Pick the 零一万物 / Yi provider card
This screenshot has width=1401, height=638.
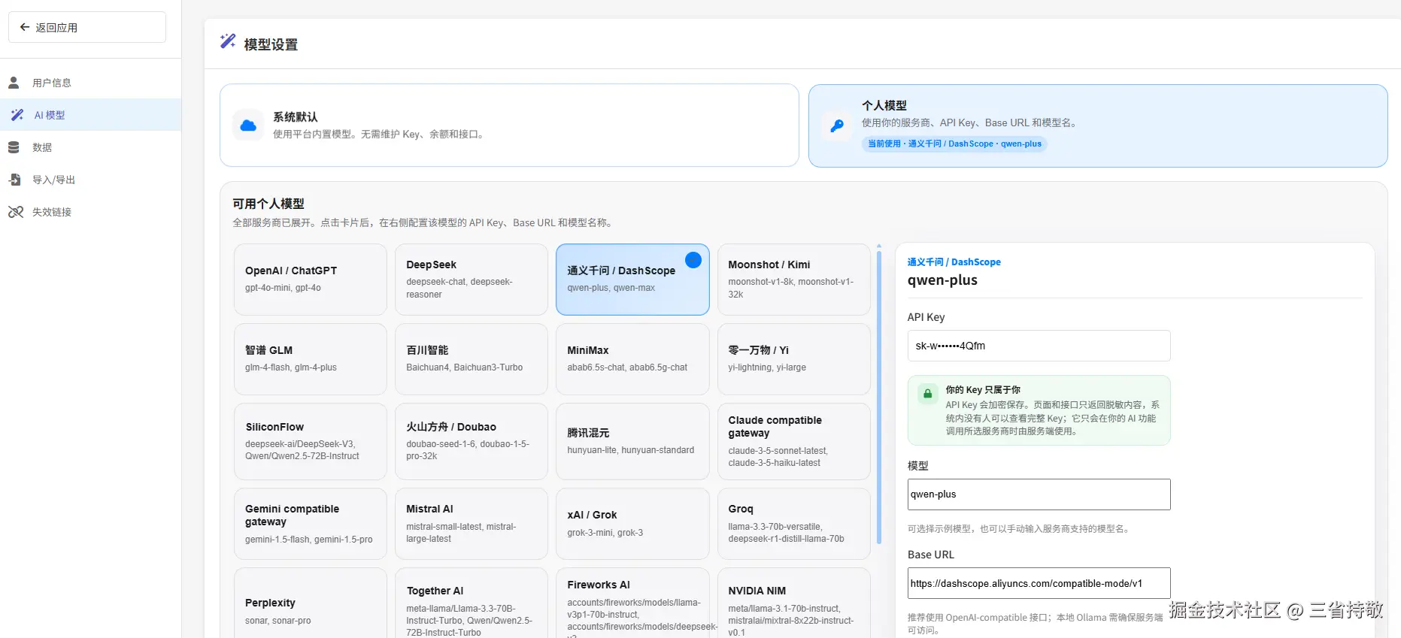pyautogui.click(x=794, y=359)
